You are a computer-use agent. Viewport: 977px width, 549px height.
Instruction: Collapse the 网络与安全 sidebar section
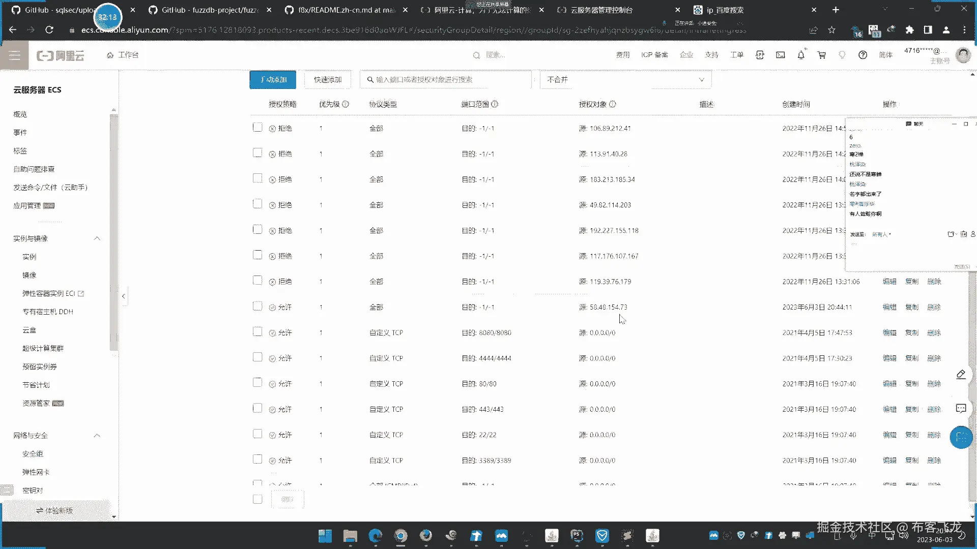(97, 436)
